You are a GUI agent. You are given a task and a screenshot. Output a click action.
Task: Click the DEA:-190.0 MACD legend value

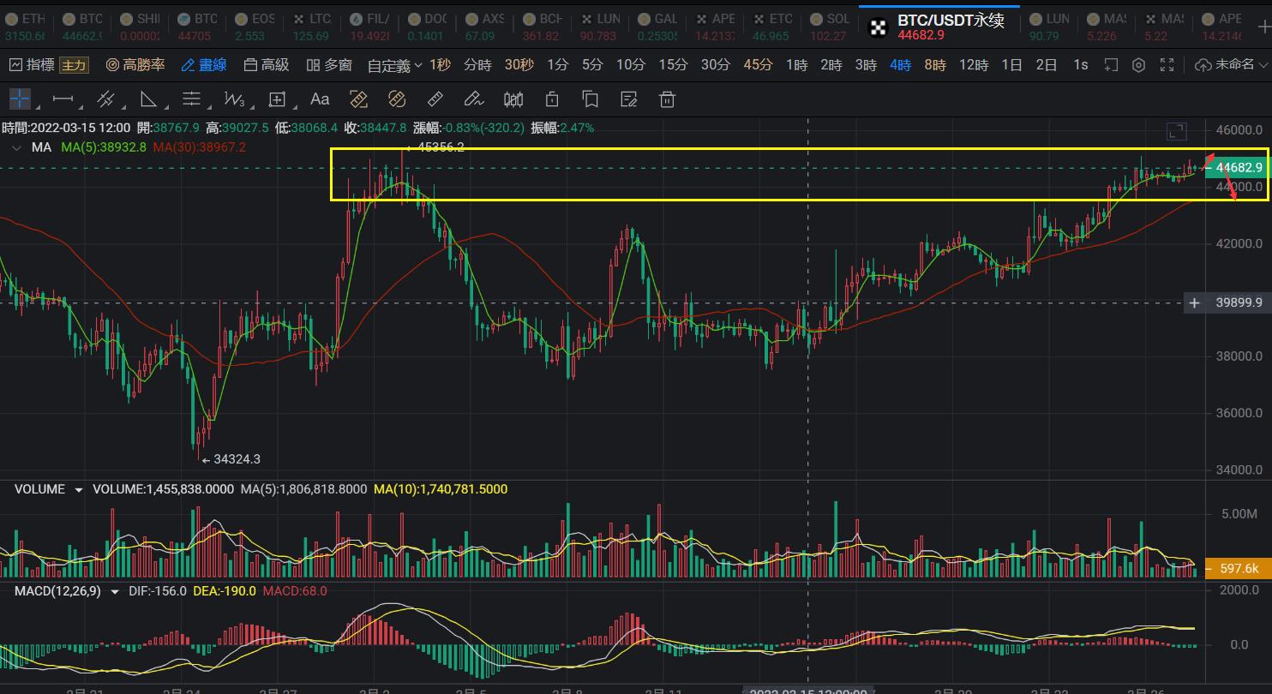(x=224, y=591)
